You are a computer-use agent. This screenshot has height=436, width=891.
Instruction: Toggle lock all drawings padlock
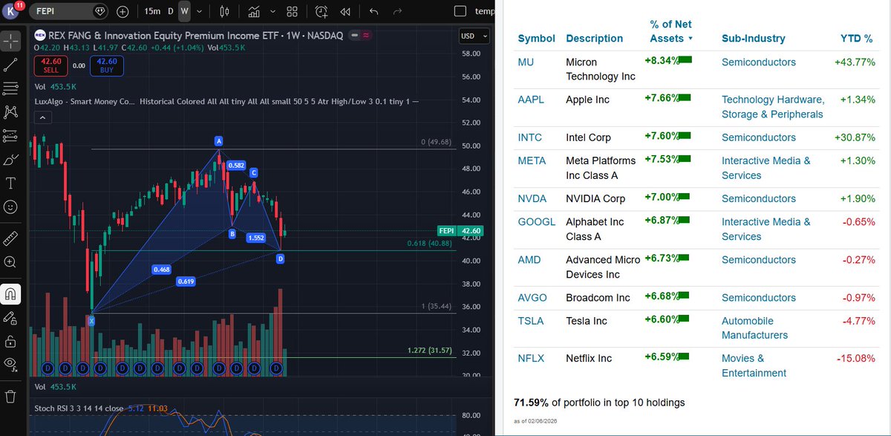[x=10, y=342]
